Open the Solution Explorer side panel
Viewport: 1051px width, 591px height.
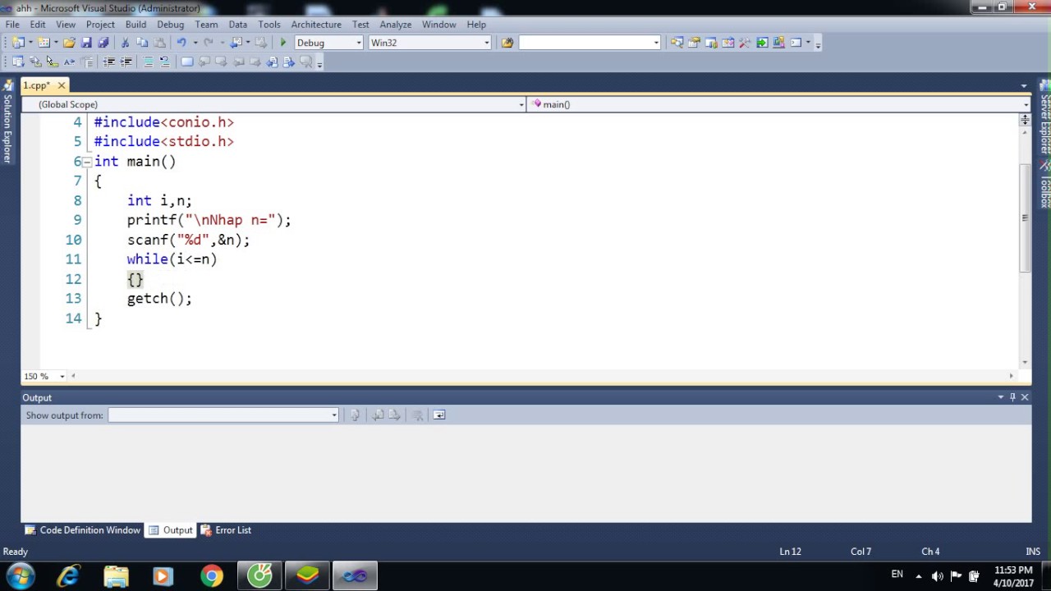7,121
